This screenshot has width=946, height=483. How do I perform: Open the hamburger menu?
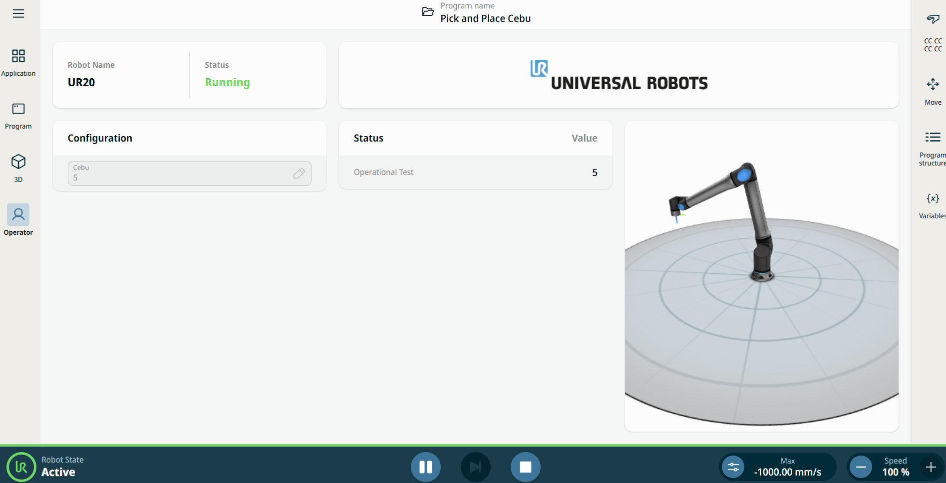point(18,13)
